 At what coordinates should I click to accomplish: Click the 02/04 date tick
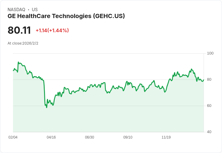pos(13,137)
